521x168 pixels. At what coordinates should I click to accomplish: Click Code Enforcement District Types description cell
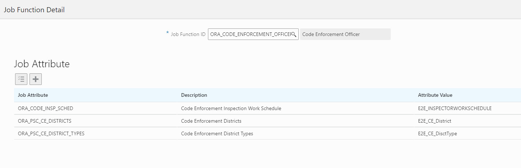pos(217,133)
